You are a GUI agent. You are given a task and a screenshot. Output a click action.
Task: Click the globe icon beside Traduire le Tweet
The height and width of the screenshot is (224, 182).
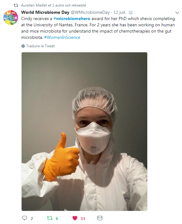[x=23, y=46]
